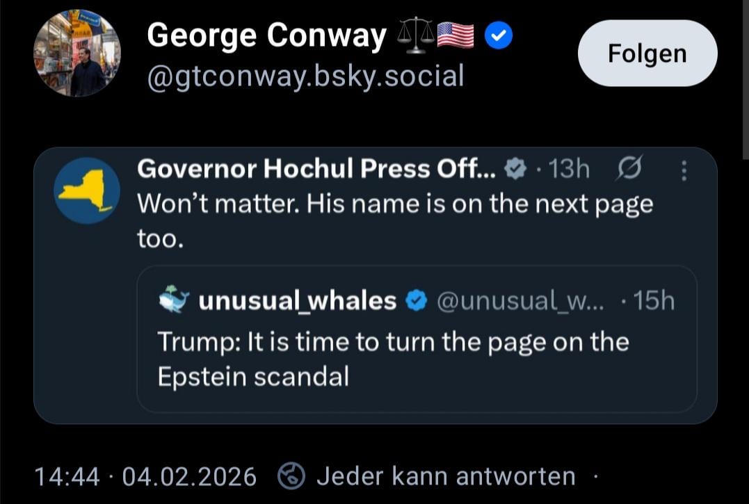This screenshot has height=504, width=749.
Task: Click the New York state avatar icon
Action: pyautogui.click(x=87, y=190)
